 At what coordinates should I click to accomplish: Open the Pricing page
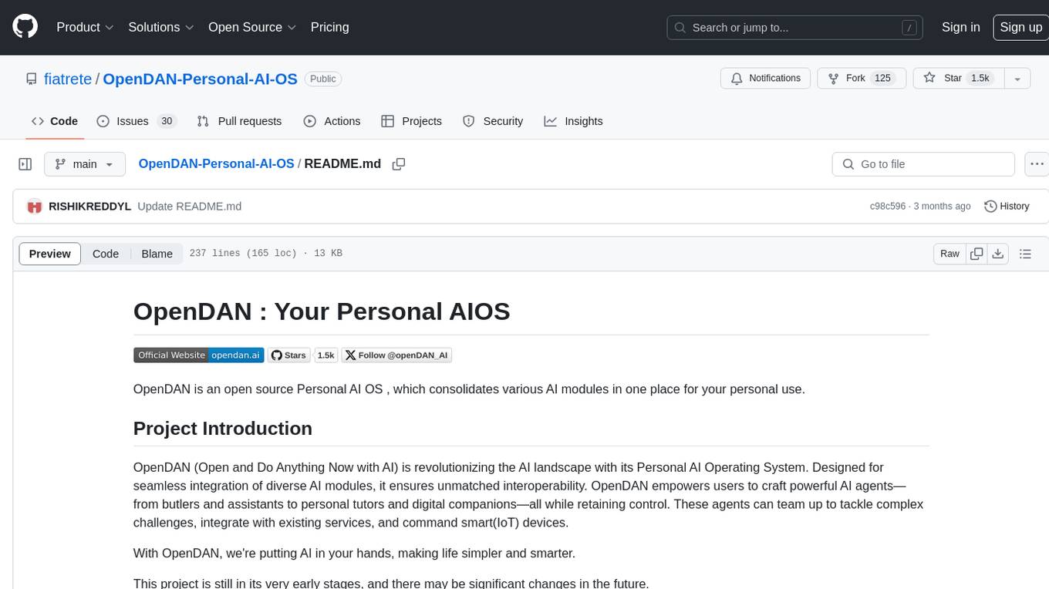point(329,27)
